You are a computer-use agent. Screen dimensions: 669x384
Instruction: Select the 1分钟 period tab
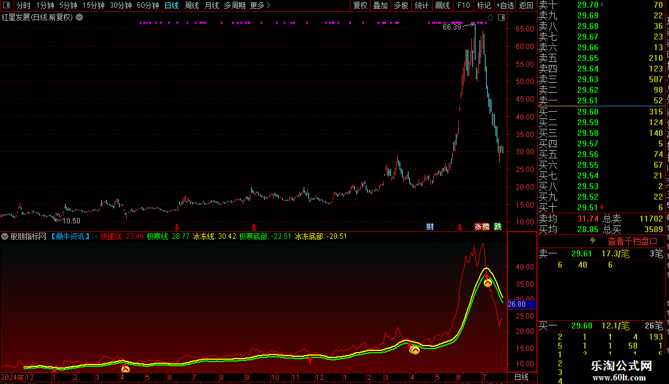click(45, 5)
